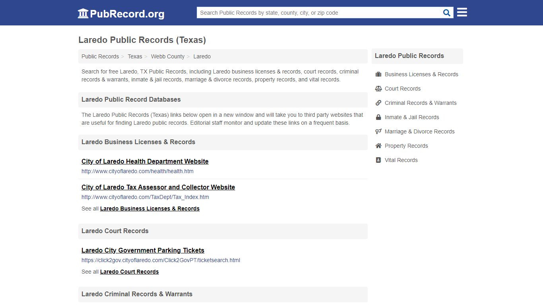Go to Webb County breadcrumb

(x=168, y=56)
